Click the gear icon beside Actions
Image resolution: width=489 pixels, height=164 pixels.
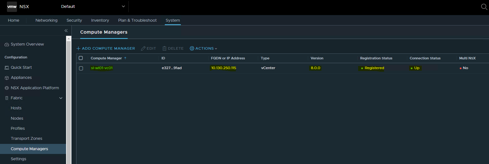(x=192, y=48)
